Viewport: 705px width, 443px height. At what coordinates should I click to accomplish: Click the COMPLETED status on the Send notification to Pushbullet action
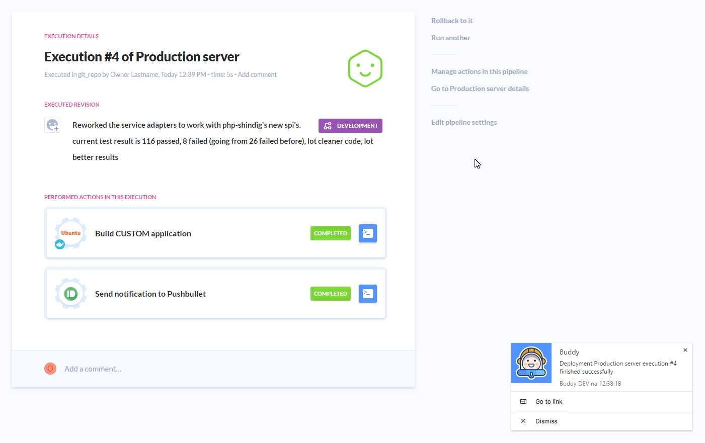pos(331,294)
